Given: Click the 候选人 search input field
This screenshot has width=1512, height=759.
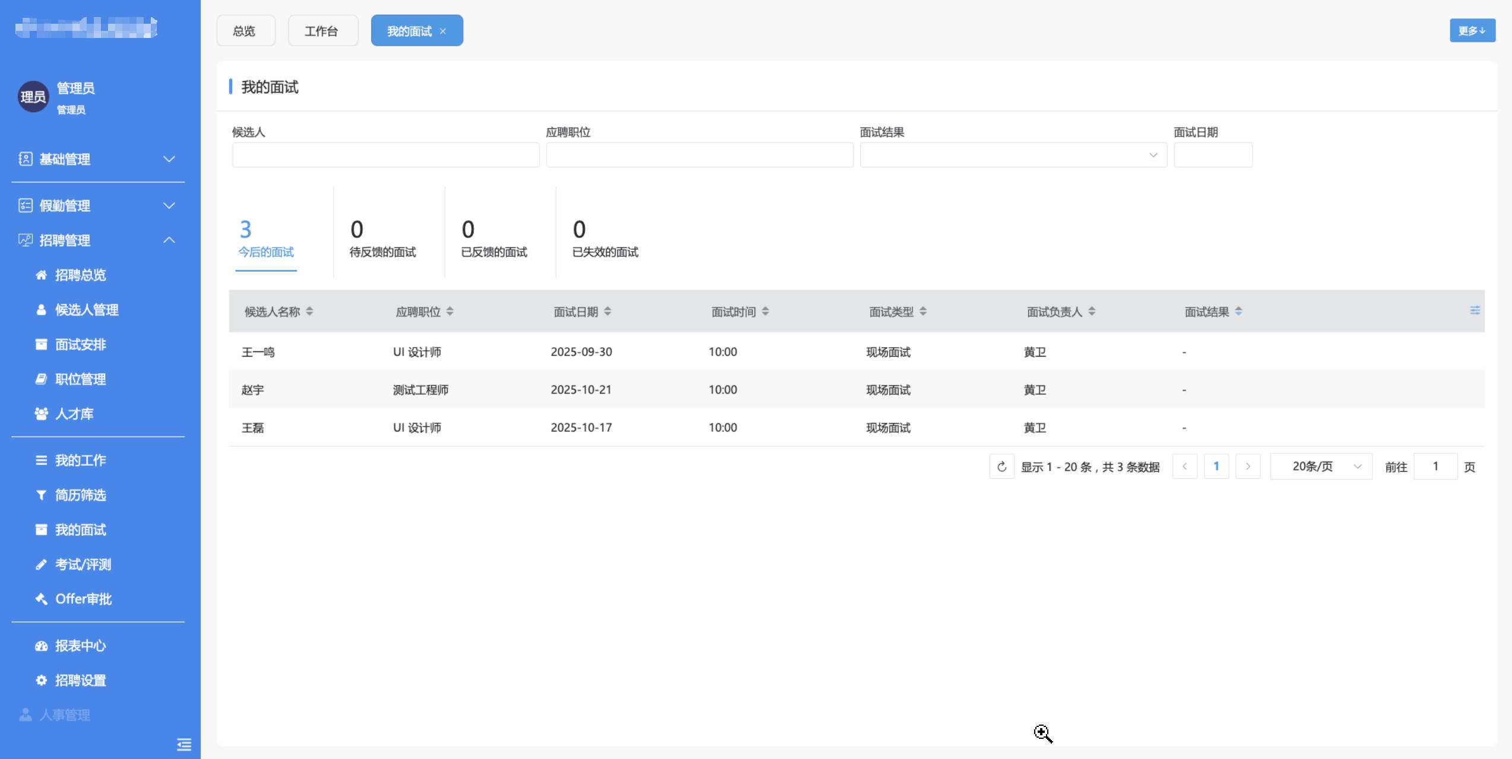Looking at the screenshot, I should (385, 155).
